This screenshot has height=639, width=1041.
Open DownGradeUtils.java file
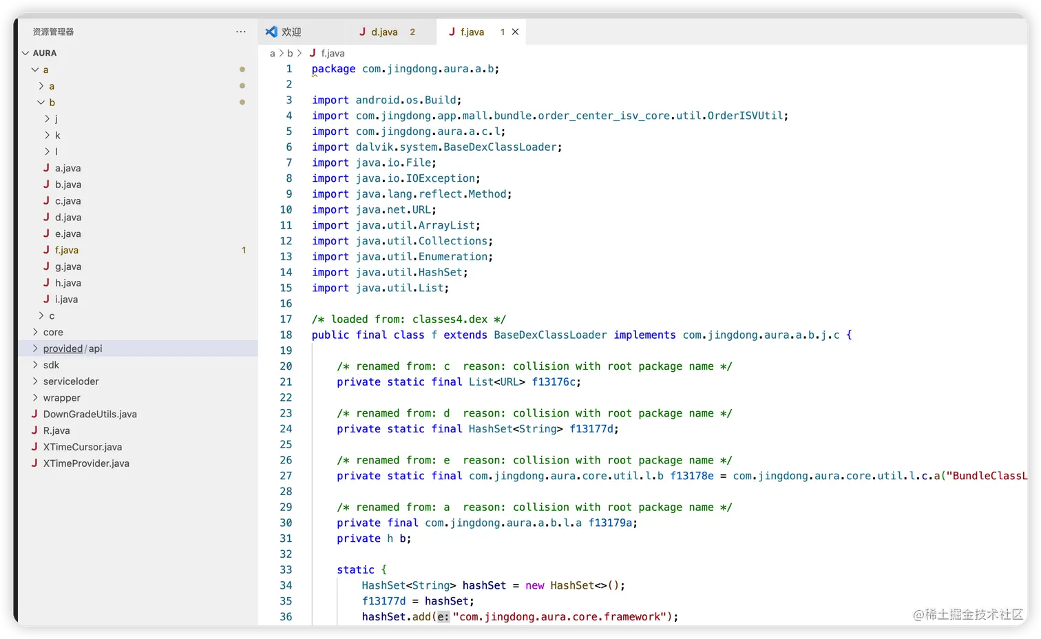(x=138, y=414)
